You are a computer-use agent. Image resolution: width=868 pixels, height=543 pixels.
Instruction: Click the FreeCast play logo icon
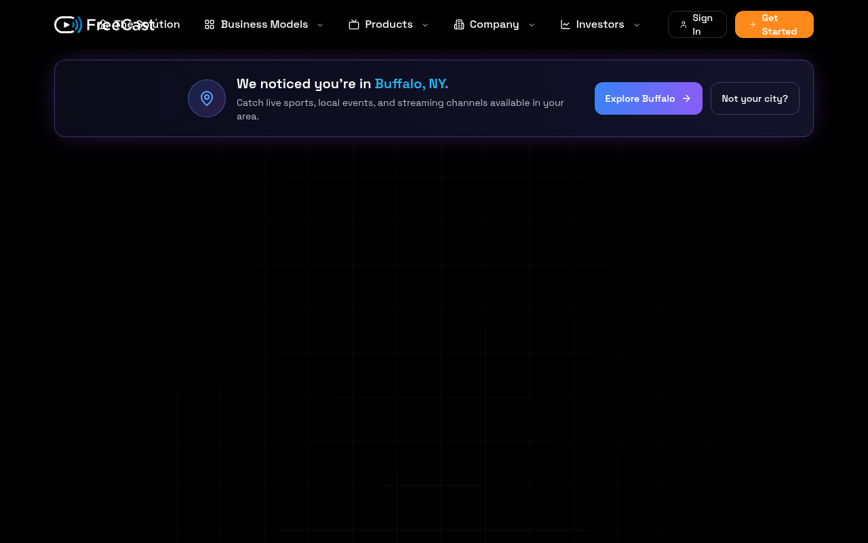coord(68,24)
